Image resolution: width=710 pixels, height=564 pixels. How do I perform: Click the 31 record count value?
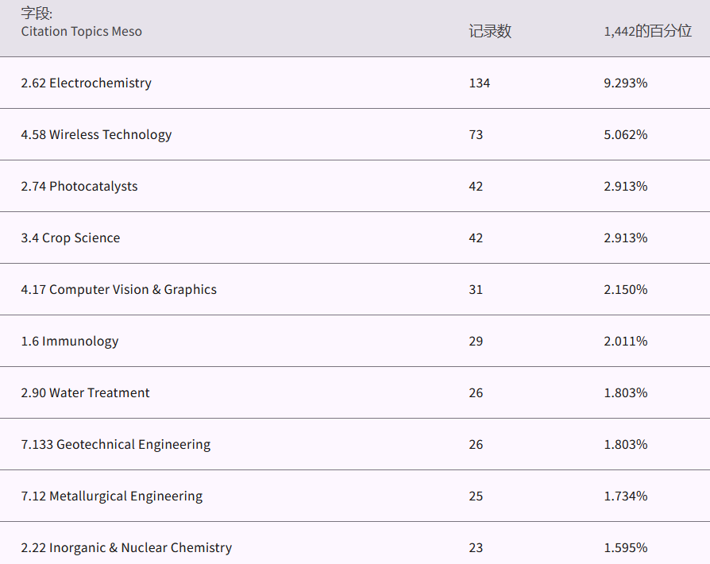[476, 290]
